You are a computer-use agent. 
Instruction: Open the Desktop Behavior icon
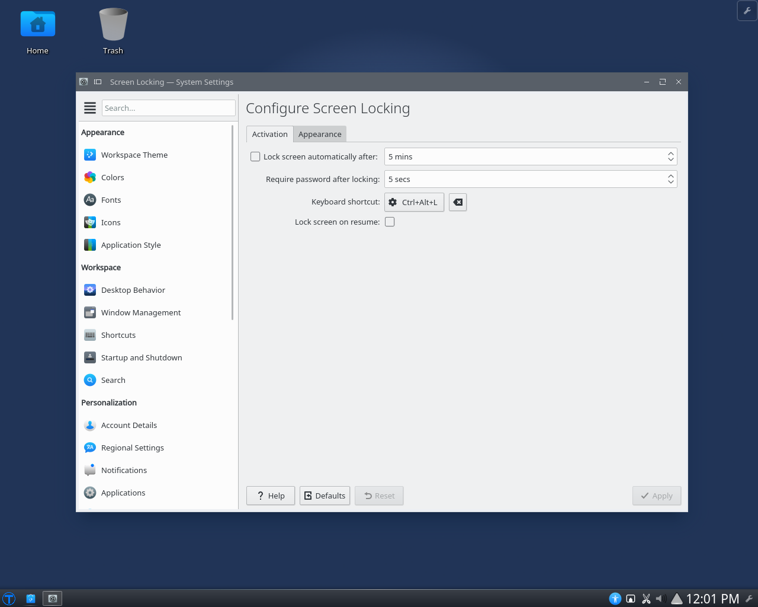(90, 290)
